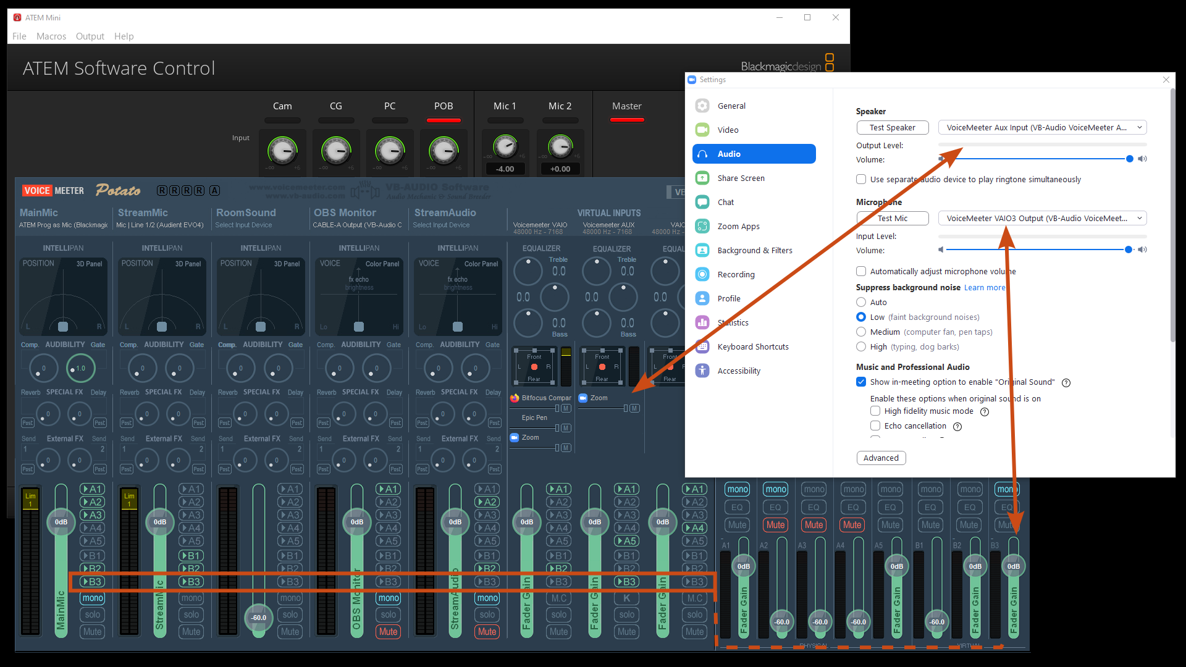Click help icon beside High fidelity music mode

[x=985, y=412]
